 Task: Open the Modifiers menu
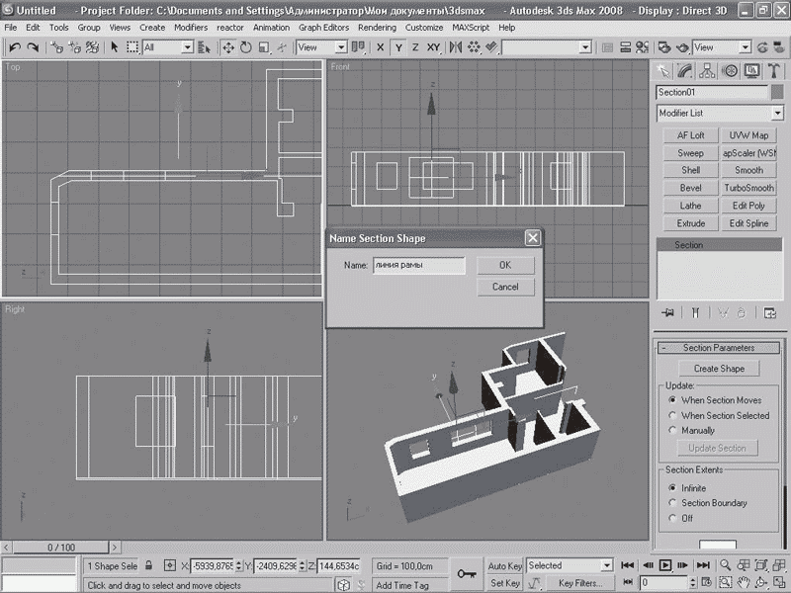click(191, 28)
